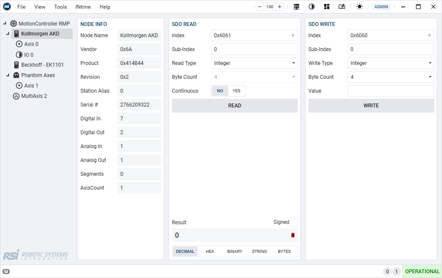Open the network server icon in toolbar
Screen dimensions: 442x278
point(296,7)
